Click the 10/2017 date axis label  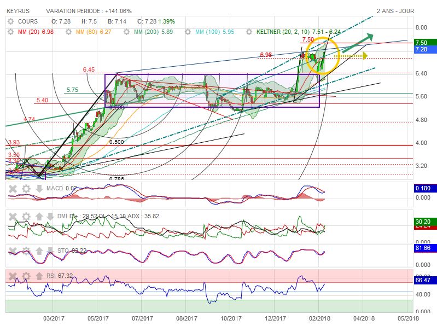pos(231,318)
